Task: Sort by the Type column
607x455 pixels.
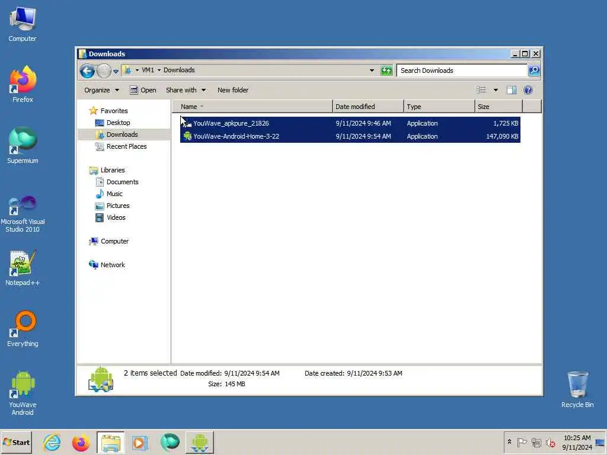Action: pos(439,107)
